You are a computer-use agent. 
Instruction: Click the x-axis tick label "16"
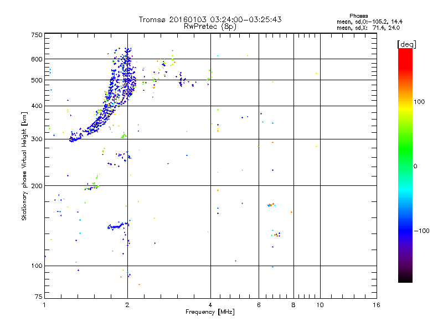[377, 305]
